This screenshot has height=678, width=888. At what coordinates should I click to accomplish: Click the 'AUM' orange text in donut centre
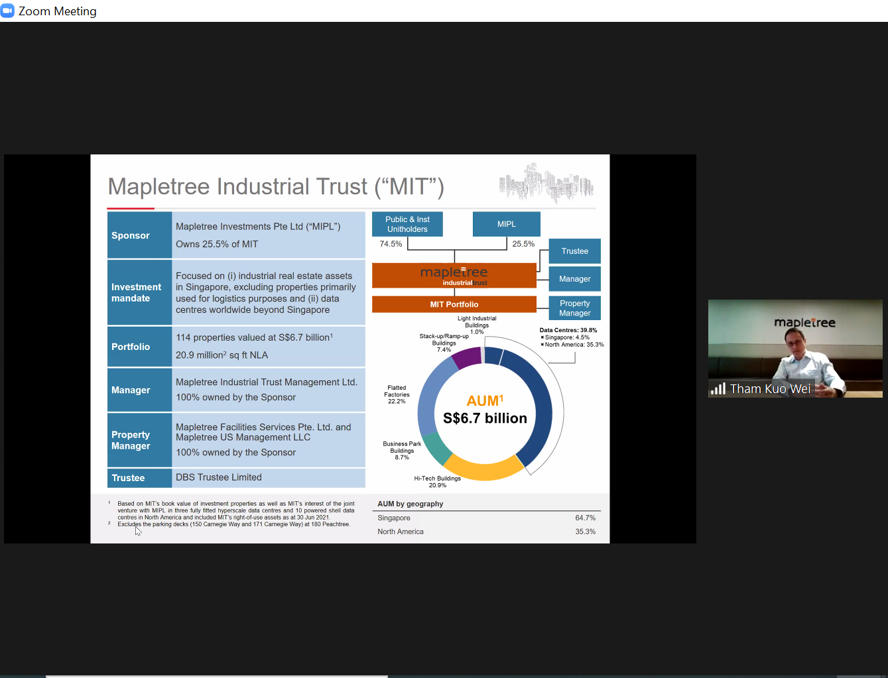coord(485,400)
